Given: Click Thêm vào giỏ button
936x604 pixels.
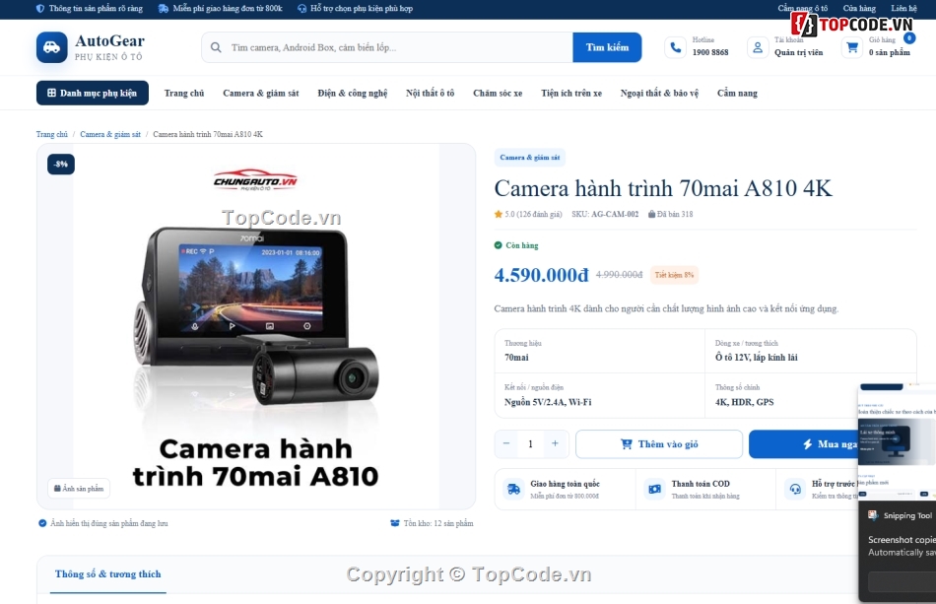Looking at the screenshot, I should point(659,444).
